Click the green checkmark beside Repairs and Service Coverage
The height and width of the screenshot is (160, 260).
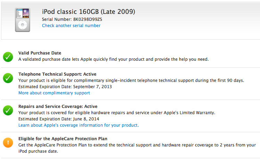click(8, 110)
